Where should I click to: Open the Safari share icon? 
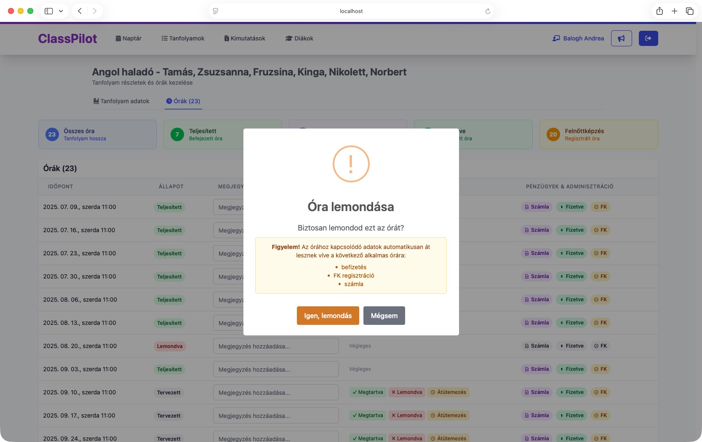659,11
